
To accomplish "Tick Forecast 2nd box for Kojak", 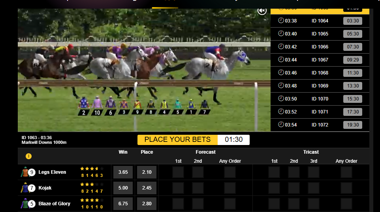I will coord(198,188).
